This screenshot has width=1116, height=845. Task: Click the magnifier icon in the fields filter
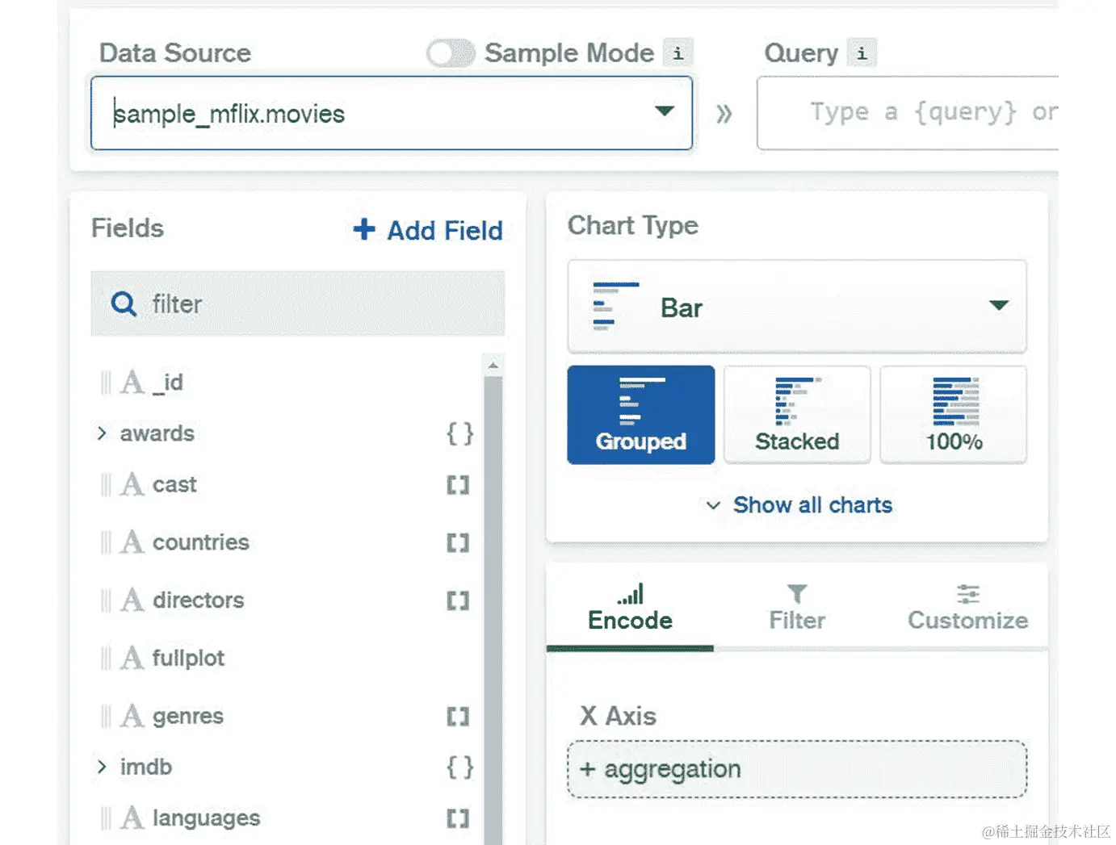(x=124, y=304)
